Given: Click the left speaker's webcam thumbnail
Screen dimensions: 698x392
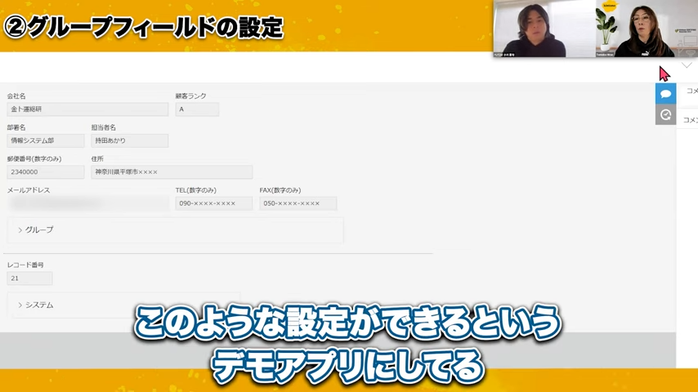Looking at the screenshot, I should pos(544,29).
